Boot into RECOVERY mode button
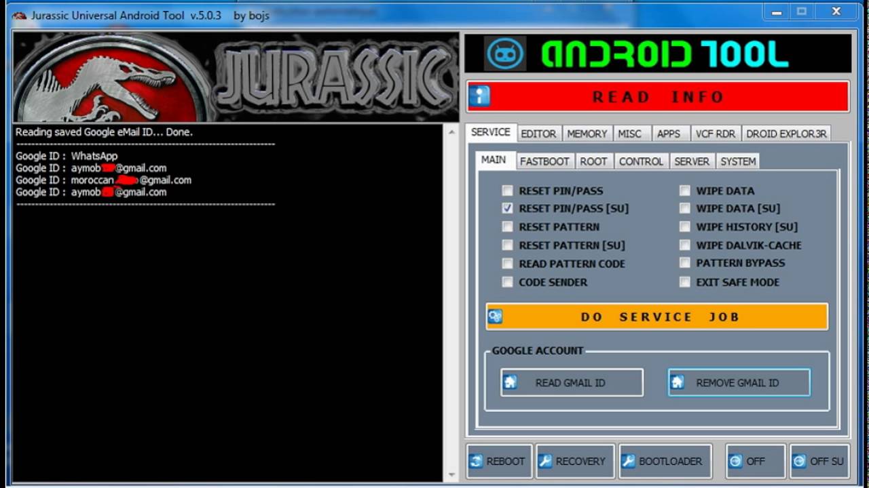The width and height of the screenshot is (869, 488). pos(575,461)
